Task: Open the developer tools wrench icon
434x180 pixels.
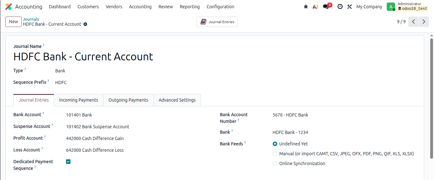Action: (350, 7)
